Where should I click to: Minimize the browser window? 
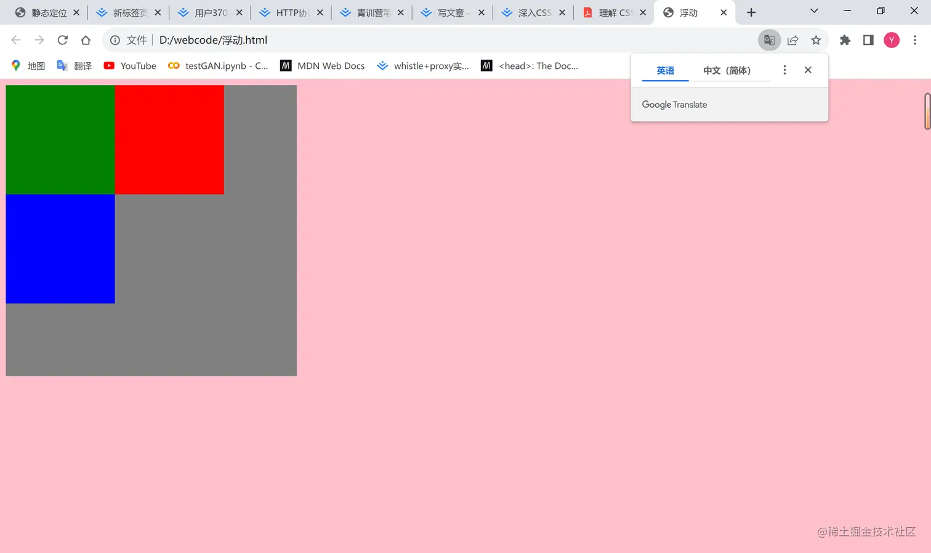tap(847, 11)
